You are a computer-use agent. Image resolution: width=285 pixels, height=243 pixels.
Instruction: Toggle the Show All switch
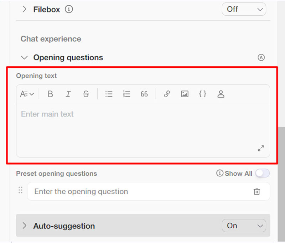coord(262,174)
